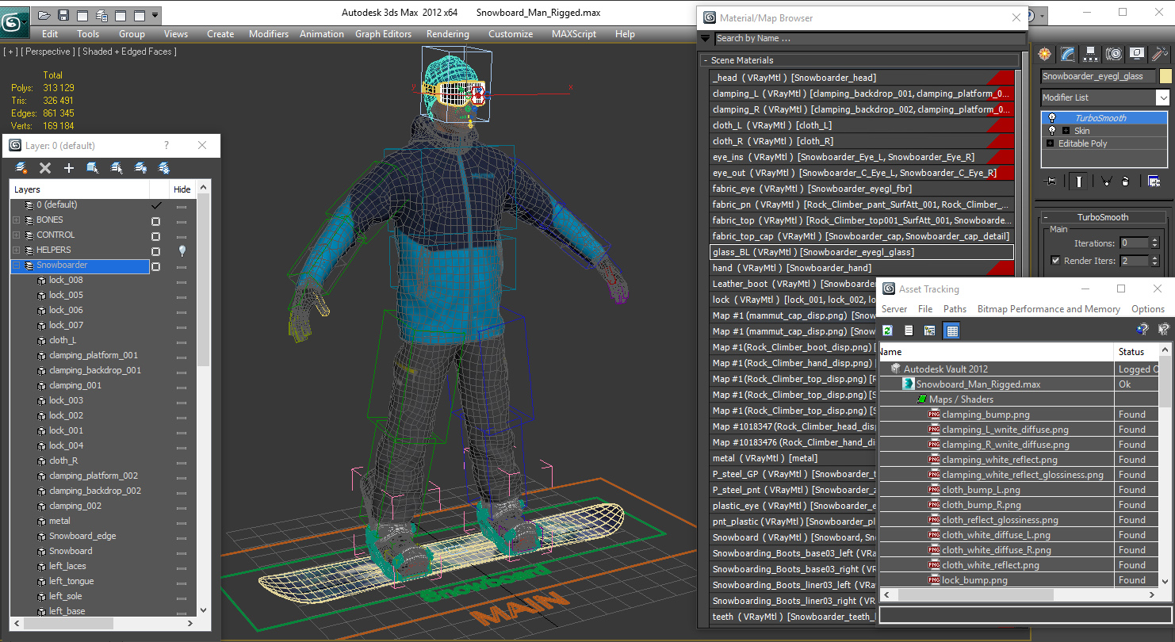Click the Perspective viewport label
This screenshot has width=1175, height=642.
[x=48, y=52]
